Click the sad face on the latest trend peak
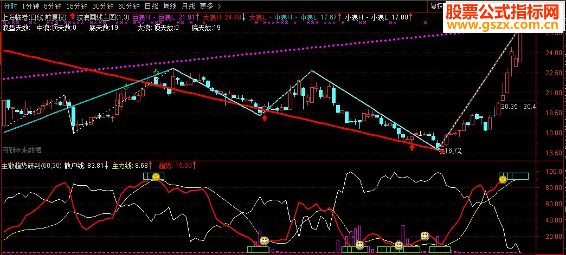 [x=503, y=179]
